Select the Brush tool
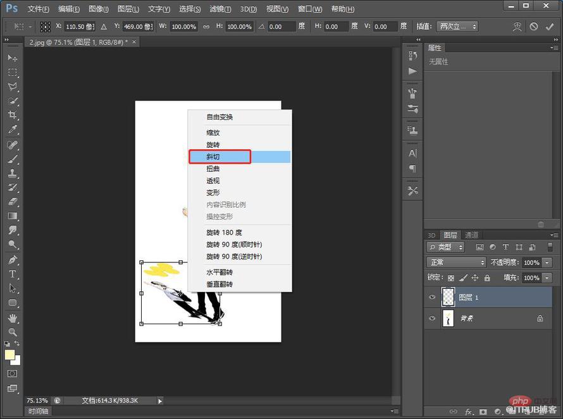The width and height of the screenshot is (563, 419). tap(13, 159)
